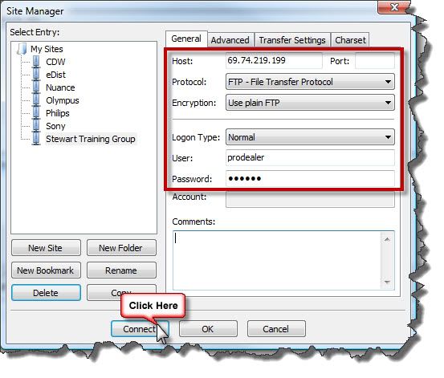Select Stewart Training Group server icon
Screen dimensions: 444x378
(36, 139)
